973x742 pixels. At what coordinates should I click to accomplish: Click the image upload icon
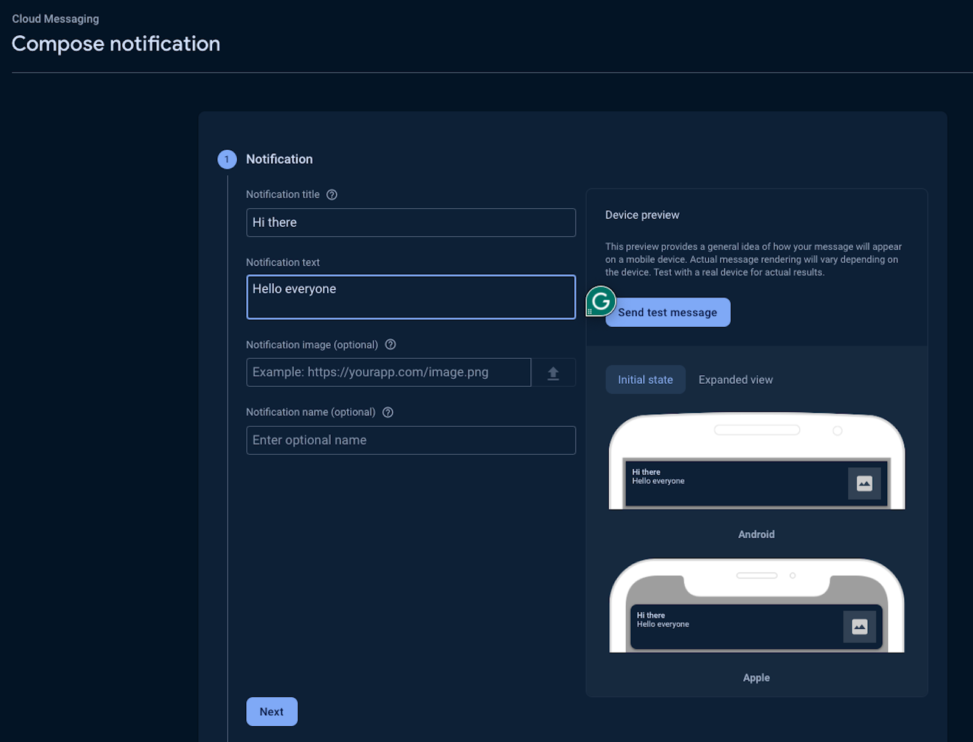click(553, 372)
